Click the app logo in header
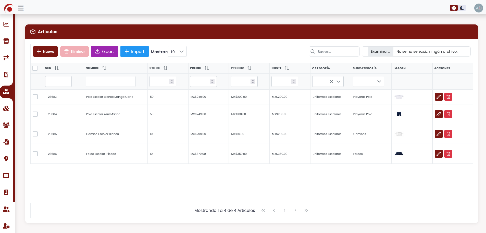This screenshot has height=233, width=486. pos(9,8)
